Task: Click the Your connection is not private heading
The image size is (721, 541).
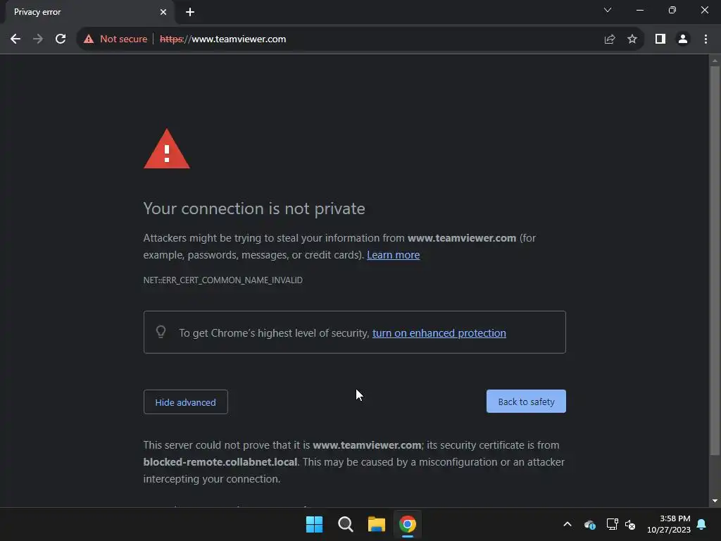Action: [254, 209]
